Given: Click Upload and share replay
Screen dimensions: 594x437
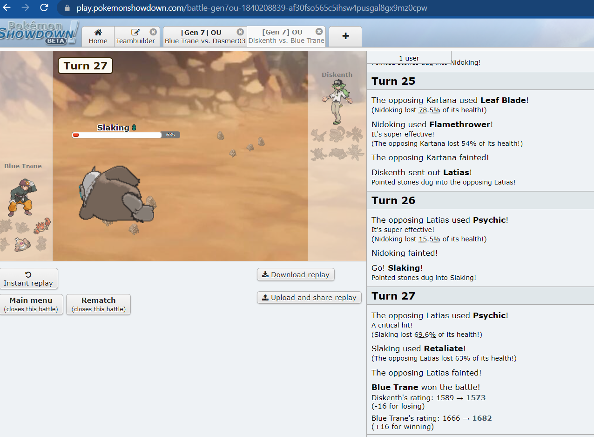Looking at the screenshot, I should click(309, 298).
